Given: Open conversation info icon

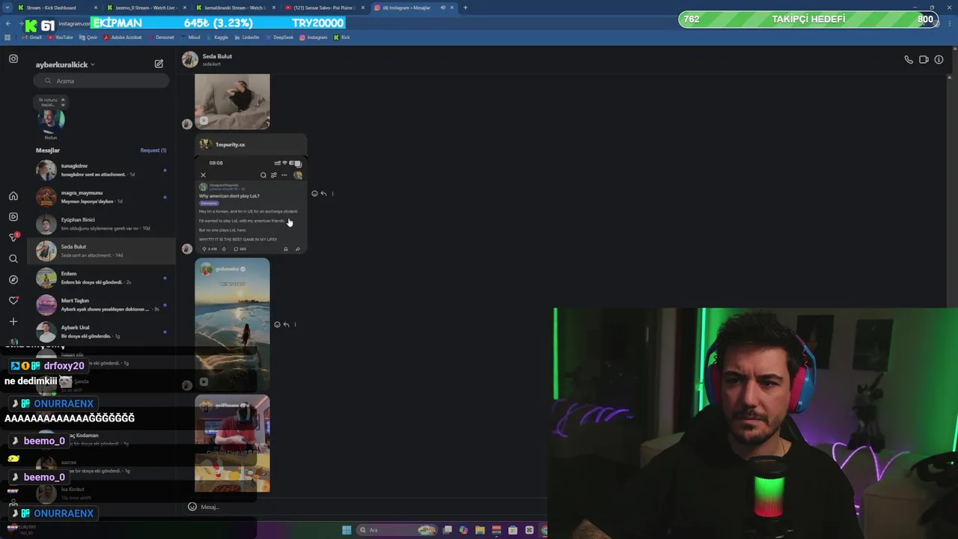Looking at the screenshot, I should [x=939, y=60].
